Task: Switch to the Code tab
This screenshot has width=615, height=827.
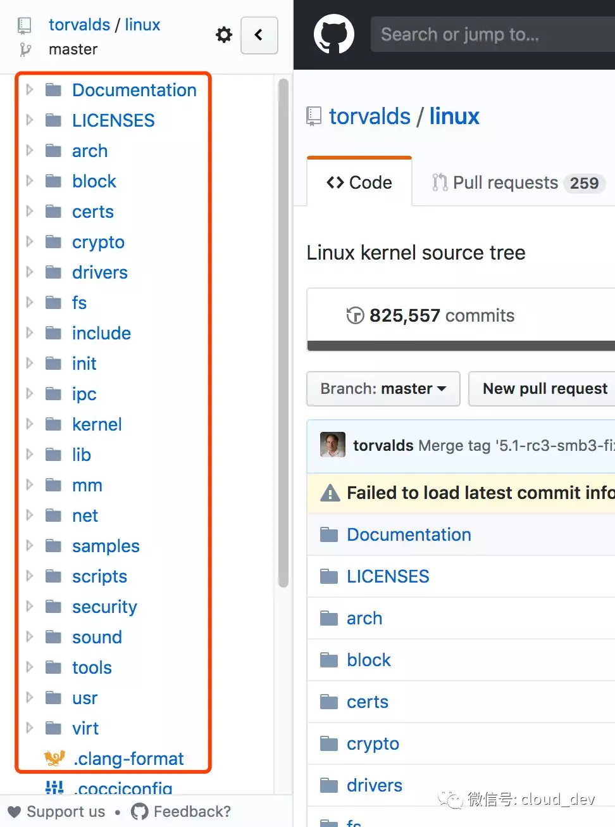Action: (359, 182)
